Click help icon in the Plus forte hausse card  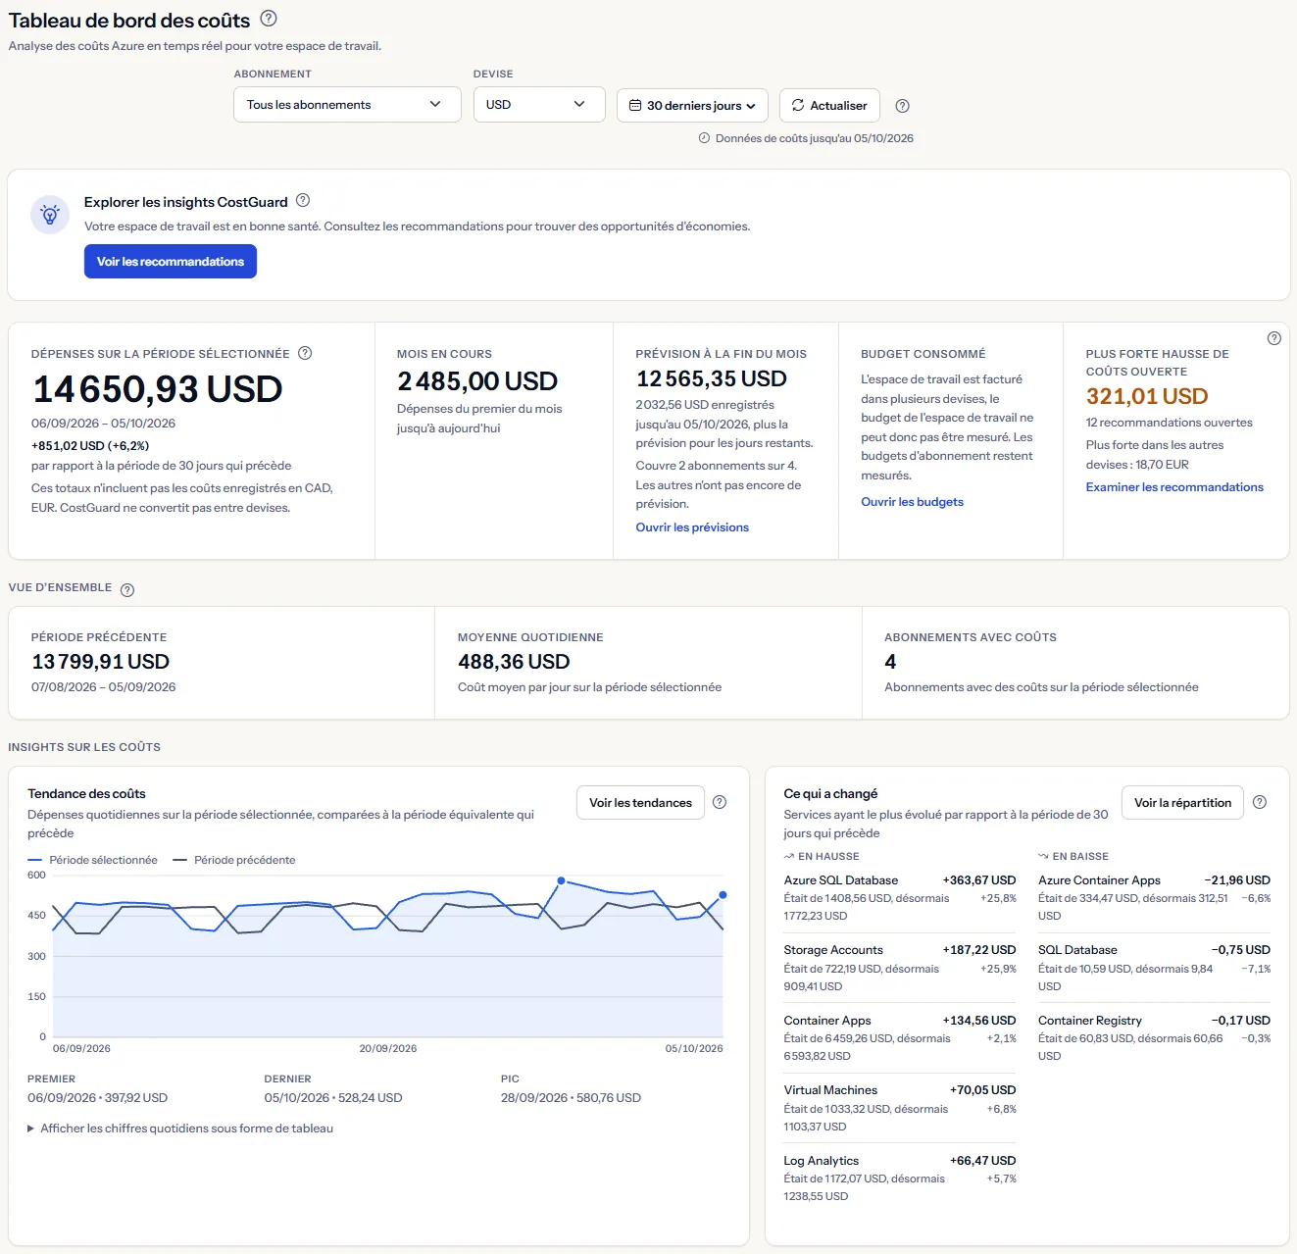[x=1273, y=338]
